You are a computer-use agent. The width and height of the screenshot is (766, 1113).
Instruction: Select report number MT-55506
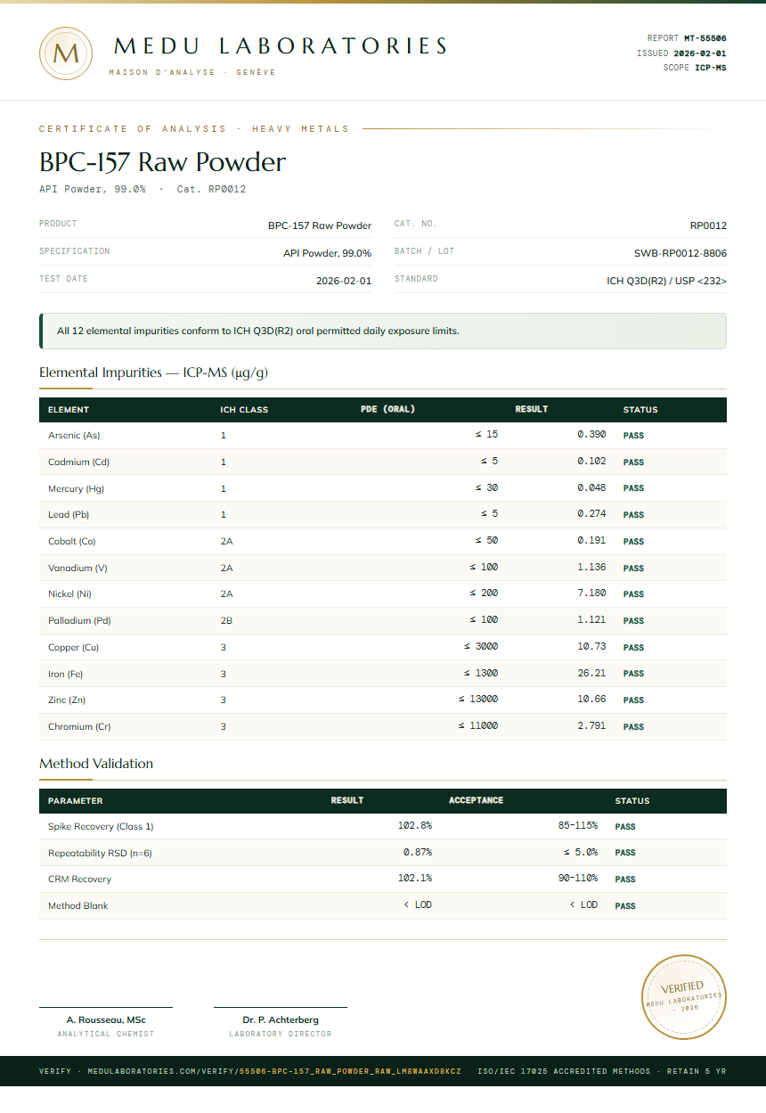pyautogui.click(x=705, y=38)
